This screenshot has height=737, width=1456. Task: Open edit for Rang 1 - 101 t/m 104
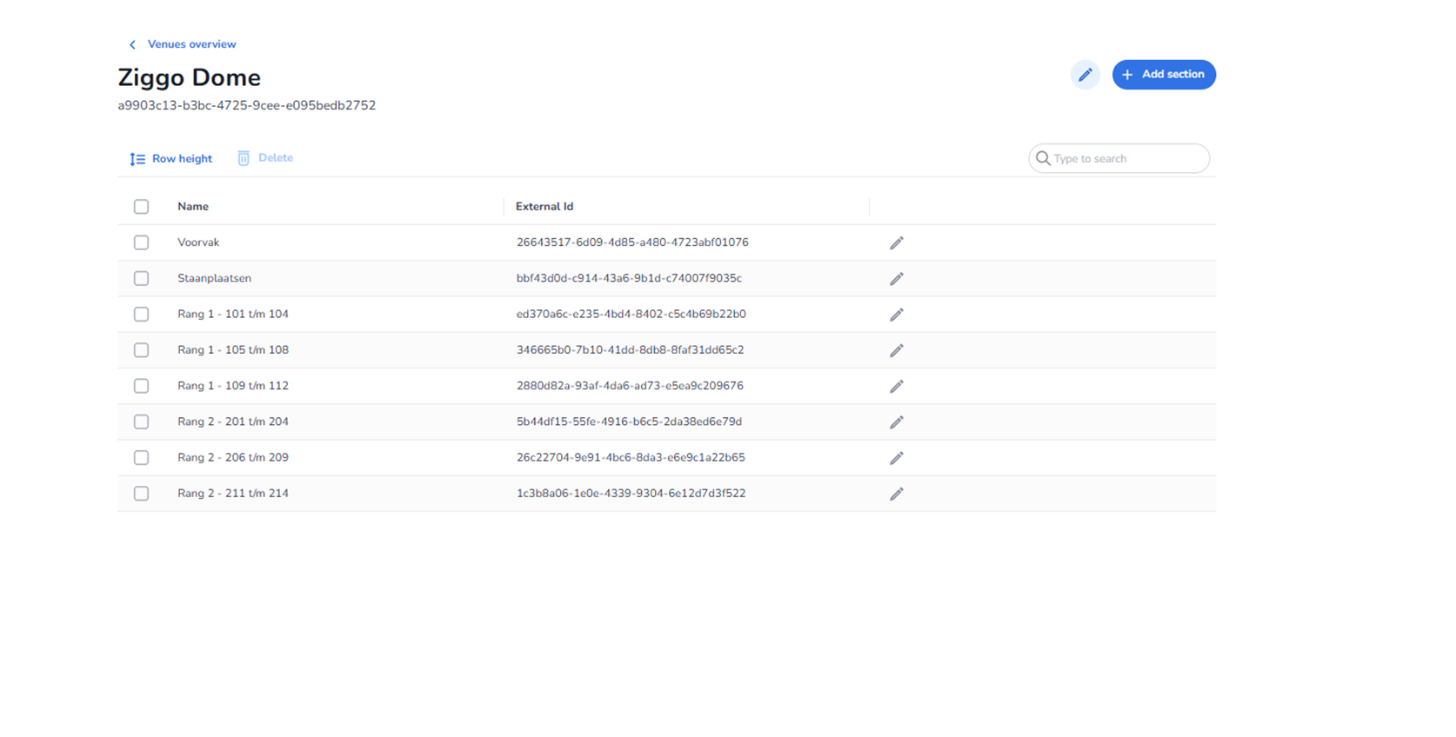click(x=896, y=315)
